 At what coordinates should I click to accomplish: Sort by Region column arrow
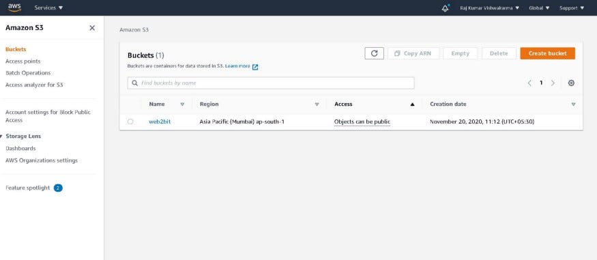click(x=317, y=104)
